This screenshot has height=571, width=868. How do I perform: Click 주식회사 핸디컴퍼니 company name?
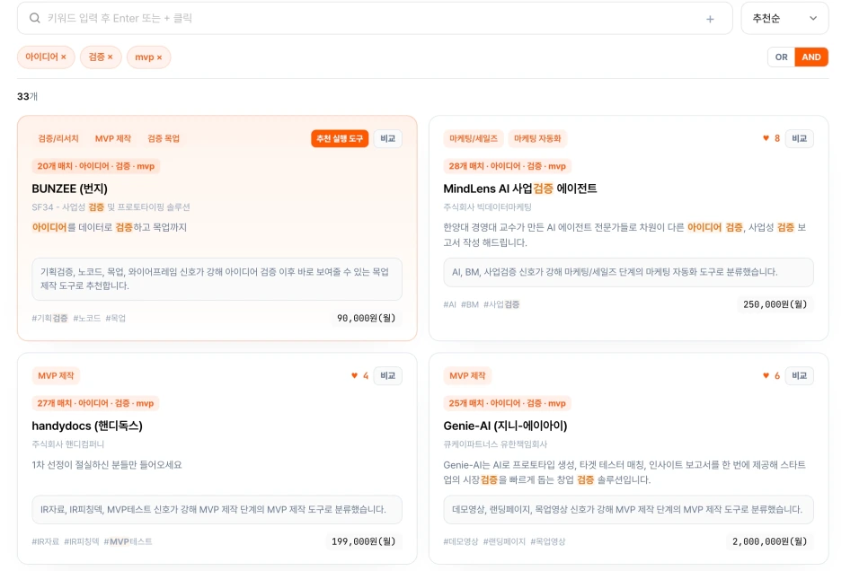(67, 444)
